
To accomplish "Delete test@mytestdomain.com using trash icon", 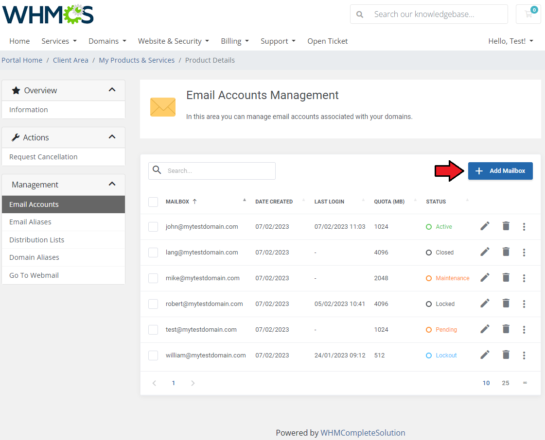I will point(506,329).
